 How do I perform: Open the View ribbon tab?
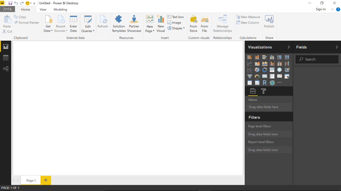click(x=43, y=10)
